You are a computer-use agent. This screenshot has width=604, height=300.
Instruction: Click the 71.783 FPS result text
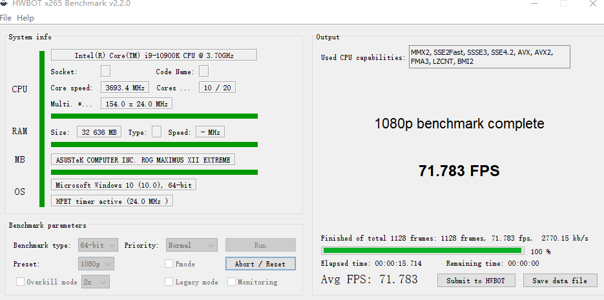(459, 170)
